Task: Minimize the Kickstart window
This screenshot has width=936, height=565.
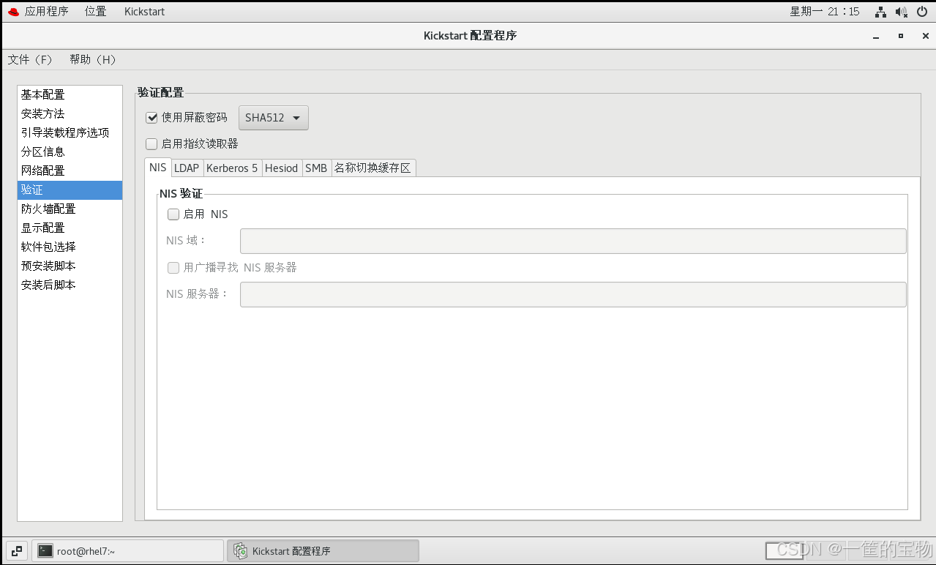Action: pos(875,36)
